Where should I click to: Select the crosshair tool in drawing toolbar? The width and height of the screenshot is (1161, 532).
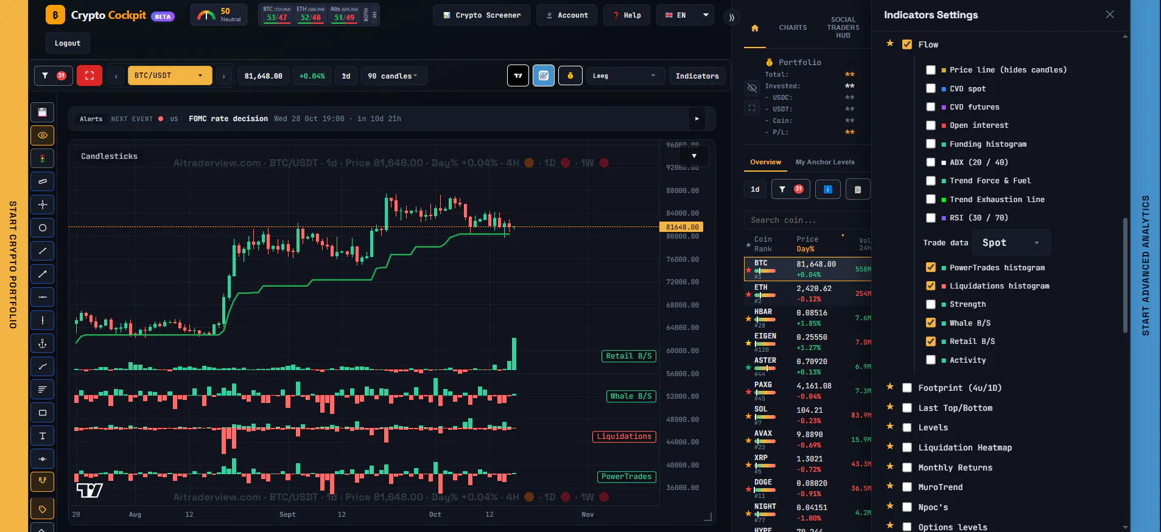[43, 205]
